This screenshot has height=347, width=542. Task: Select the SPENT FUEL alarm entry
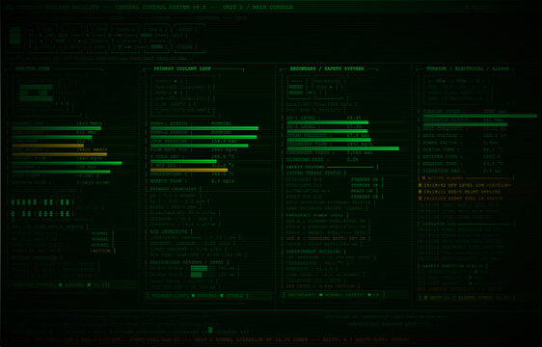point(461,199)
